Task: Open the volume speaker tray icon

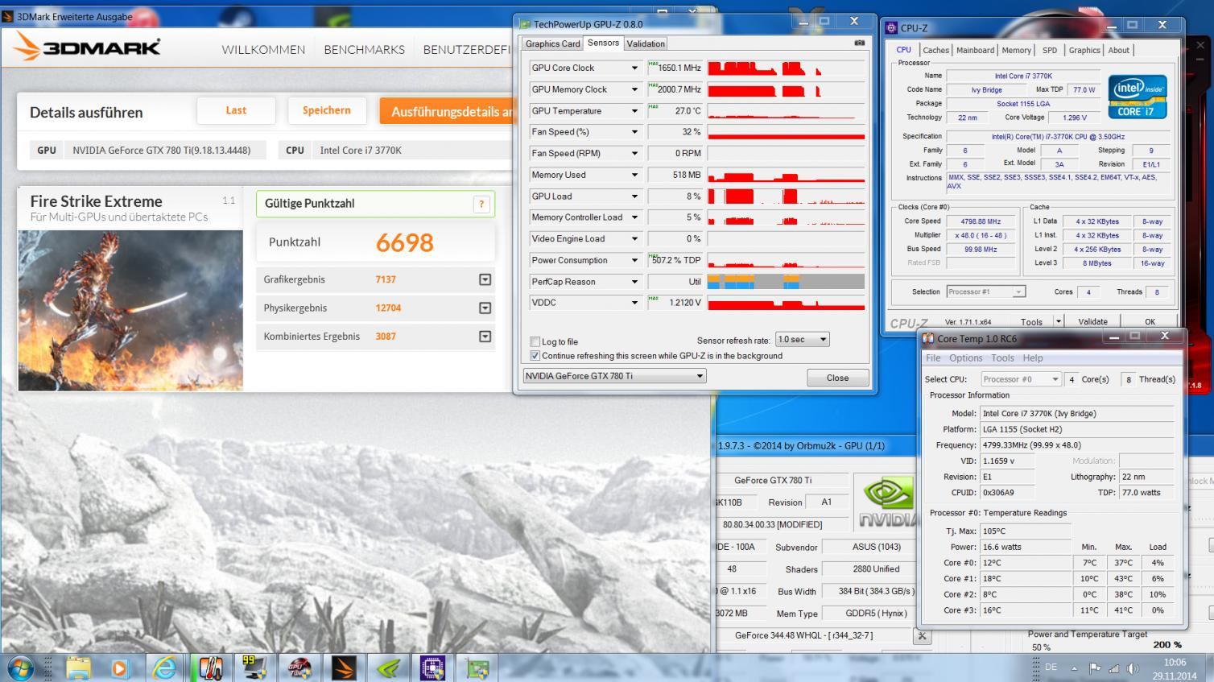Action: [x=1133, y=668]
